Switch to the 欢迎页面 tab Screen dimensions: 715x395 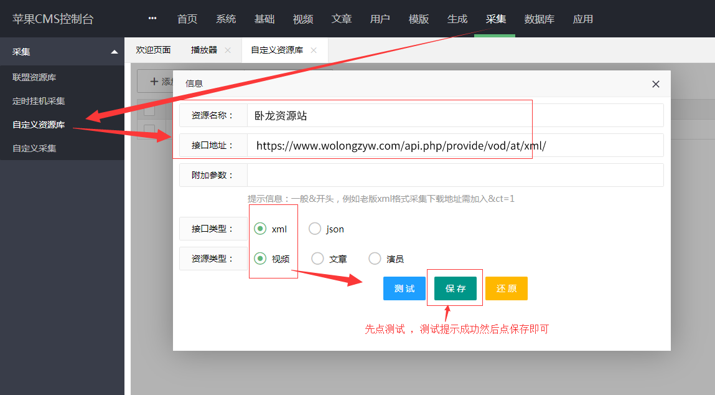(x=153, y=50)
